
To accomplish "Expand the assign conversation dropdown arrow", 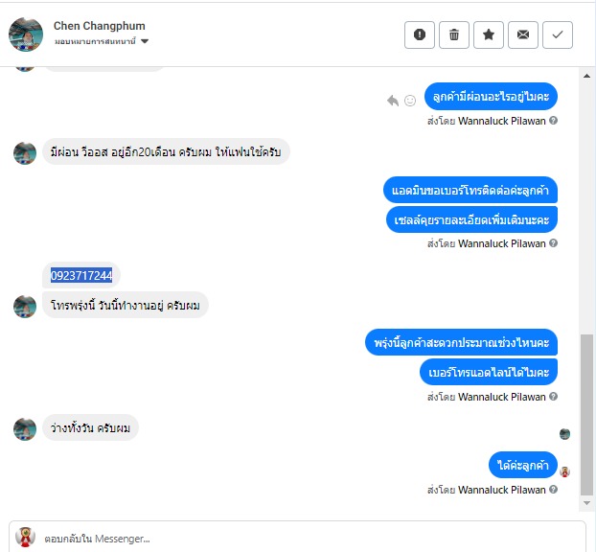I will pos(145,41).
